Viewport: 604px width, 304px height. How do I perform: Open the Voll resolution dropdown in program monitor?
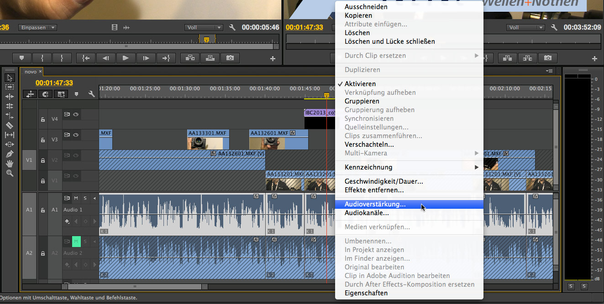click(x=525, y=27)
